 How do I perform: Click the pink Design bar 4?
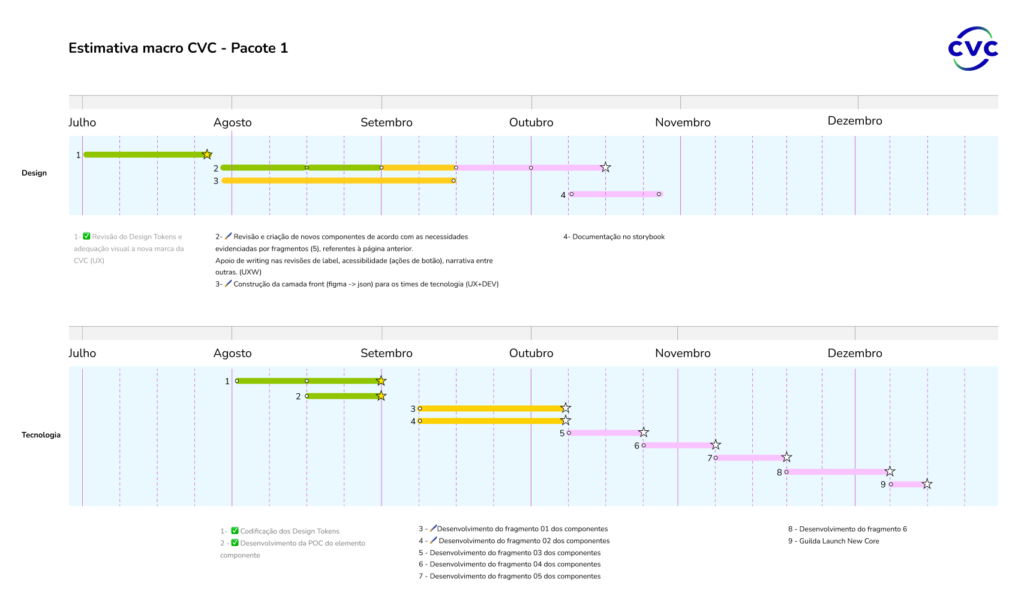(615, 194)
